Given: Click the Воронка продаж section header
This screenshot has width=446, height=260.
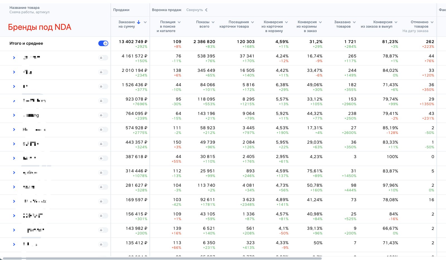Looking at the screenshot, I should (167, 10).
